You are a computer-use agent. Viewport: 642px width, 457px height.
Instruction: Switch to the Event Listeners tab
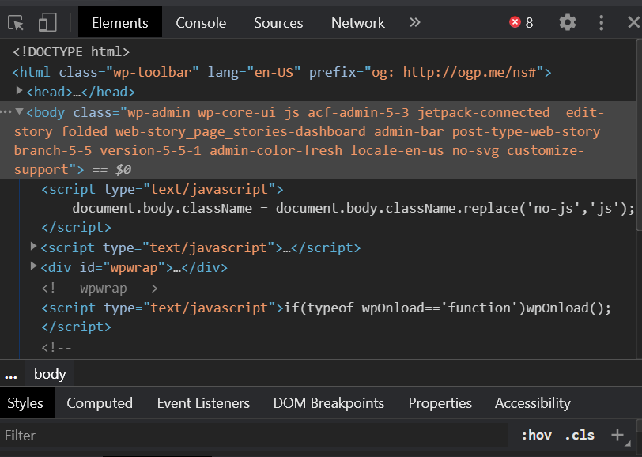coord(203,403)
